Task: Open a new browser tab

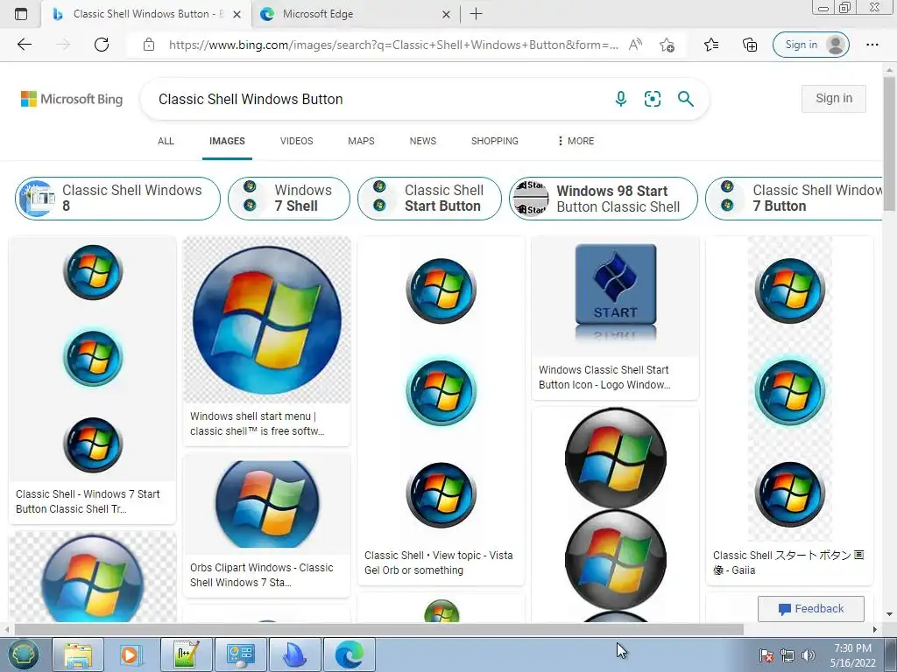Action: click(476, 14)
